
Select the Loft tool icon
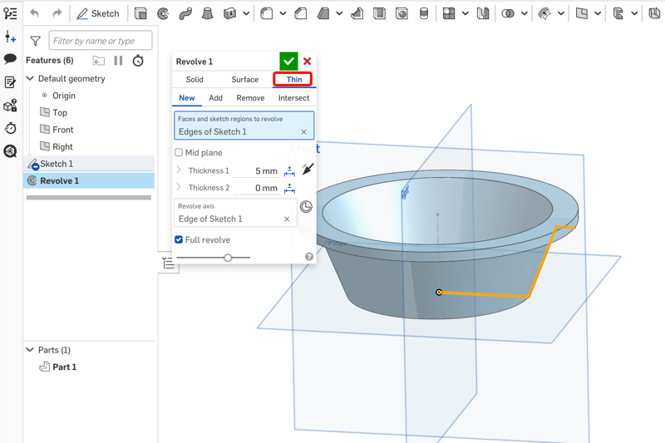[208, 13]
